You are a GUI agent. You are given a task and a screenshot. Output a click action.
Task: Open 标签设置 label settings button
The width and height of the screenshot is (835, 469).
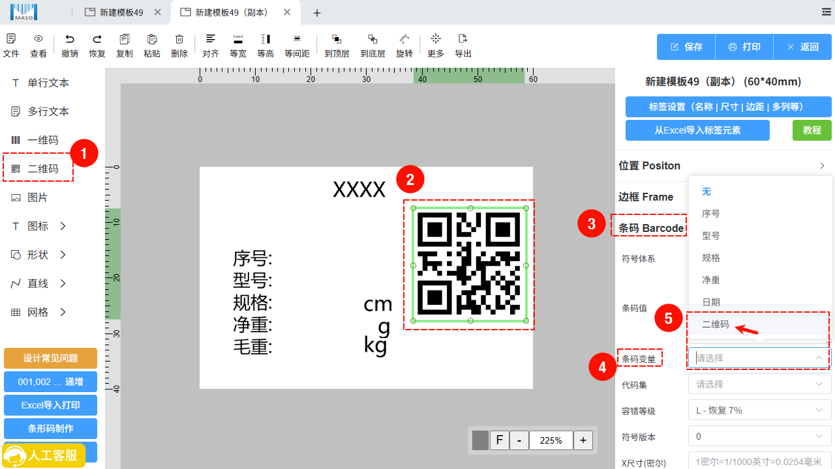pyautogui.click(x=729, y=107)
